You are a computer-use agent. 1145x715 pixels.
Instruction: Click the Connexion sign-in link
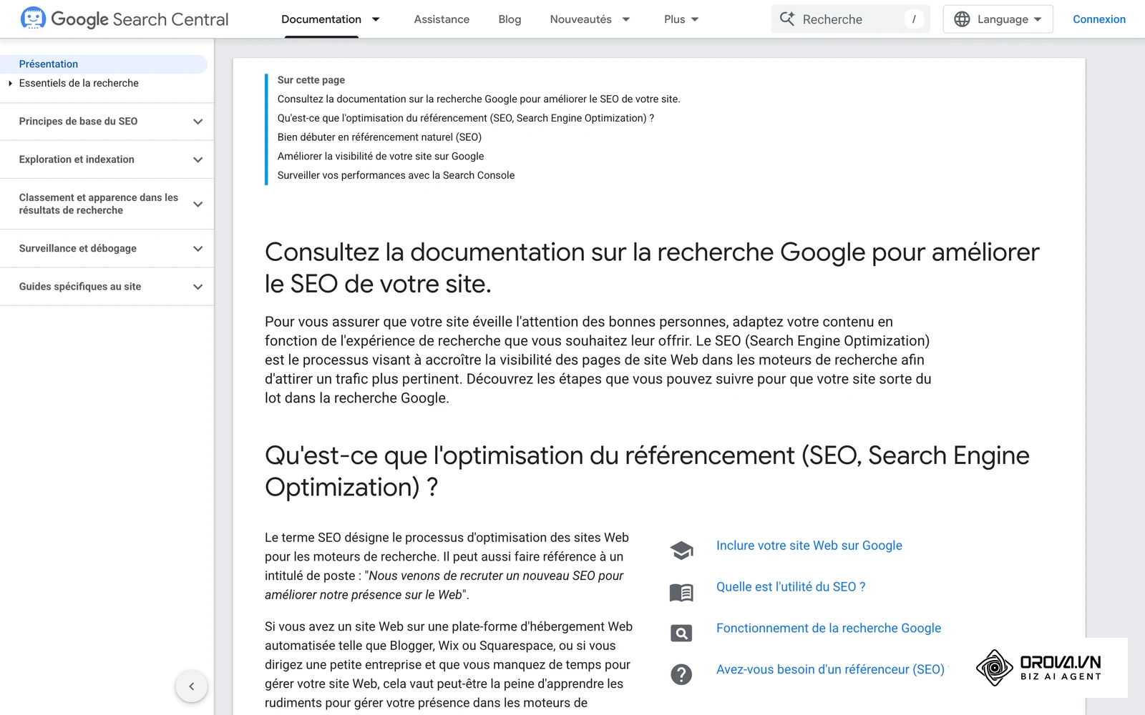tap(1098, 19)
